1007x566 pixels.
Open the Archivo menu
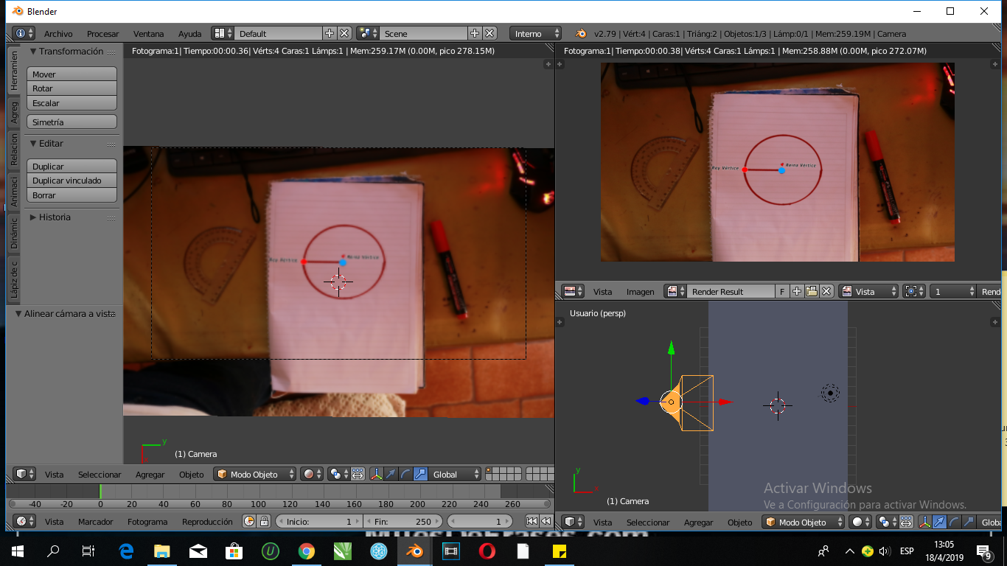tap(58, 33)
